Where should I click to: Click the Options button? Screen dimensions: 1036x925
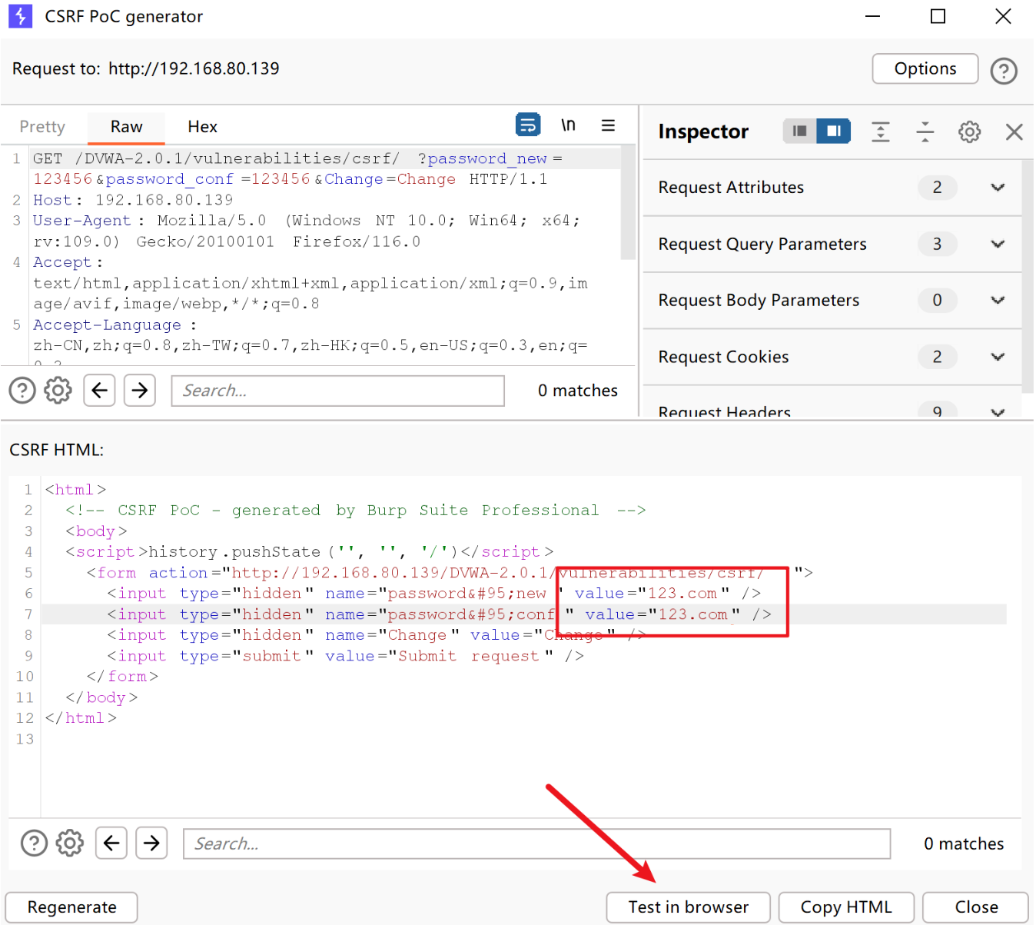tap(925, 69)
